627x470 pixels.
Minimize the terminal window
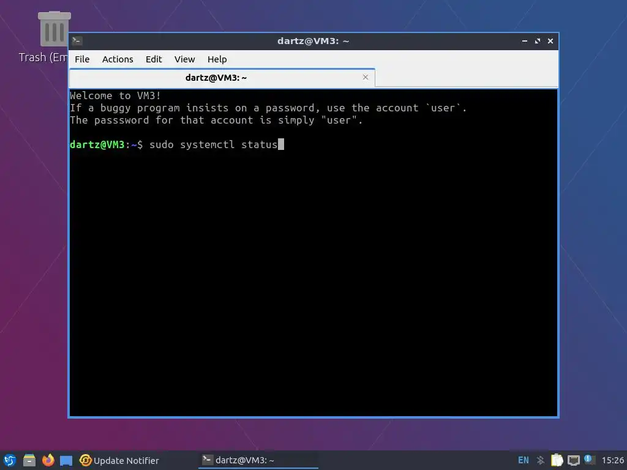(525, 41)
